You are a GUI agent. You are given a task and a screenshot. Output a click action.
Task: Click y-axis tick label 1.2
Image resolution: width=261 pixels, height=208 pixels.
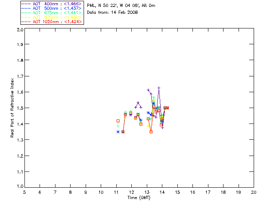coord(20,156)
